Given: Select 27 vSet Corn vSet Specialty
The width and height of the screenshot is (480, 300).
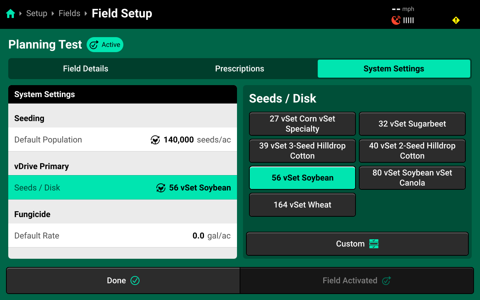Looking at the screenshot, I should [302, 124].
